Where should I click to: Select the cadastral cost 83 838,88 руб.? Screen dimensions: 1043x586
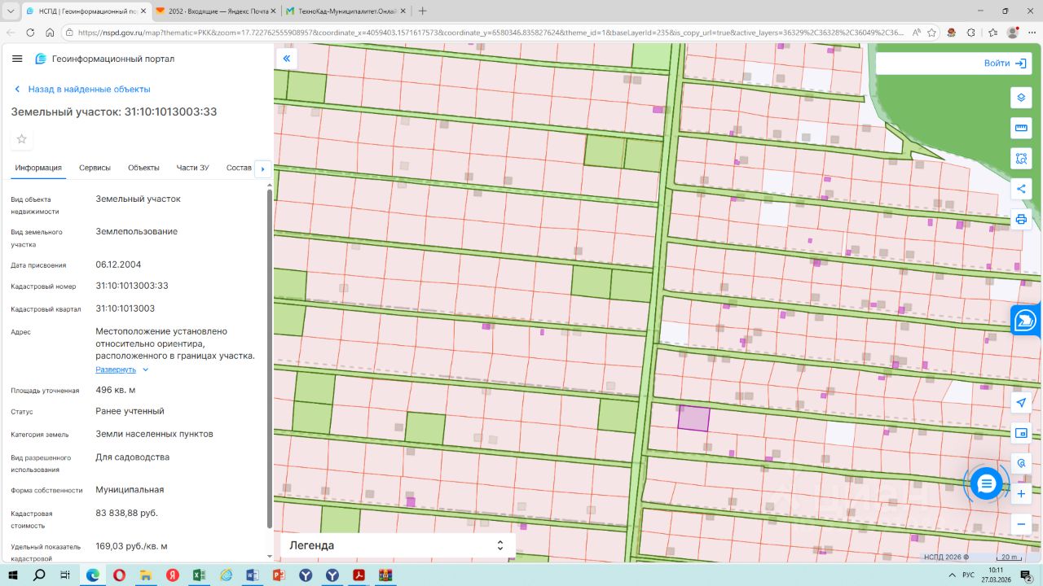126,513
